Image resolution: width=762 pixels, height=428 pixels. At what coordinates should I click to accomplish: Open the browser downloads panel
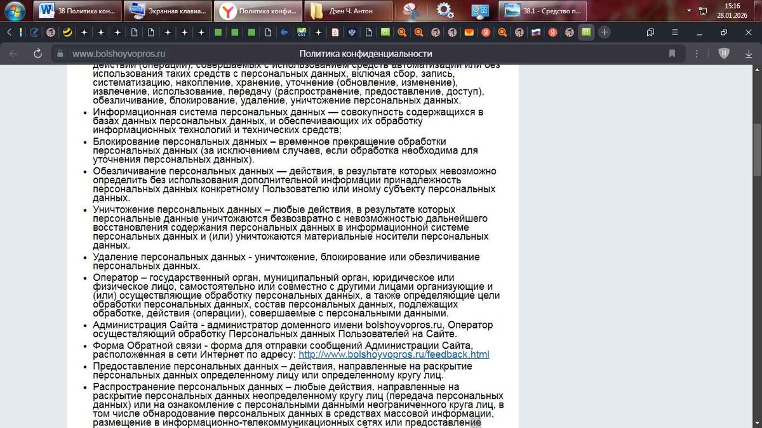pos(749,54)
